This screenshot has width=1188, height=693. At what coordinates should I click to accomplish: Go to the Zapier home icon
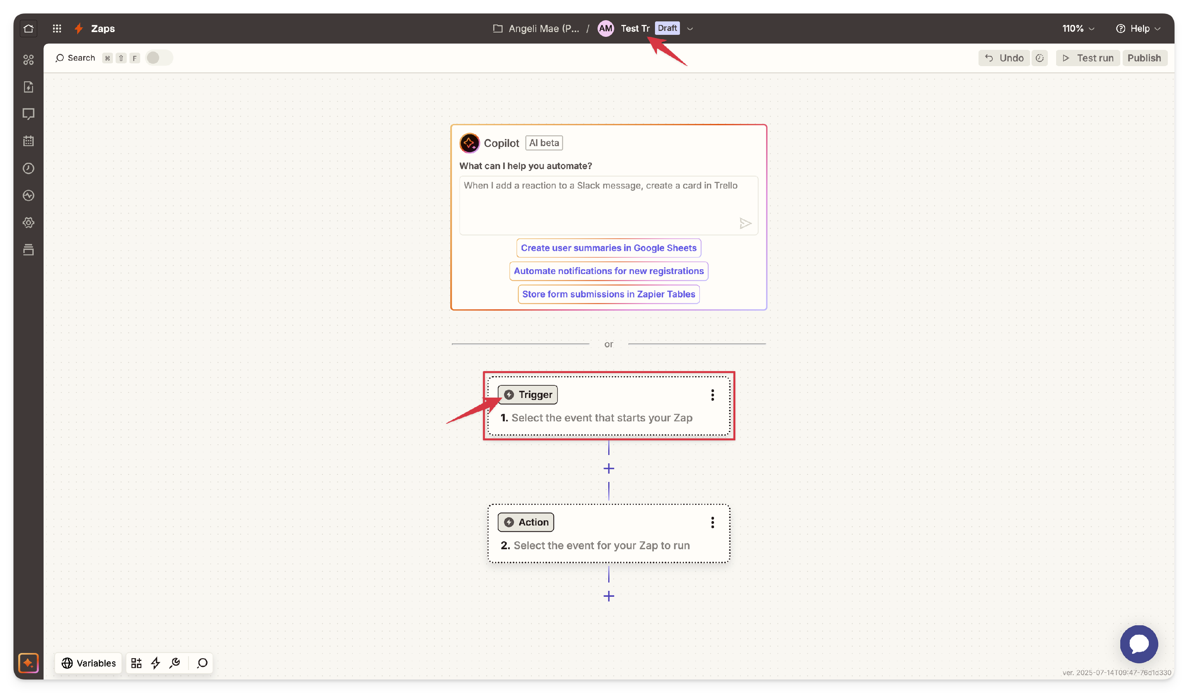28,28
